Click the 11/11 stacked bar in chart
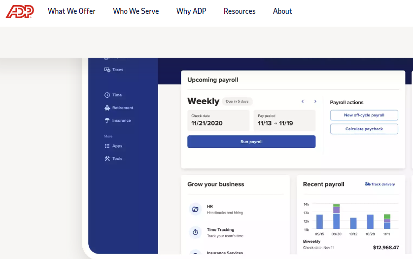 387,222
